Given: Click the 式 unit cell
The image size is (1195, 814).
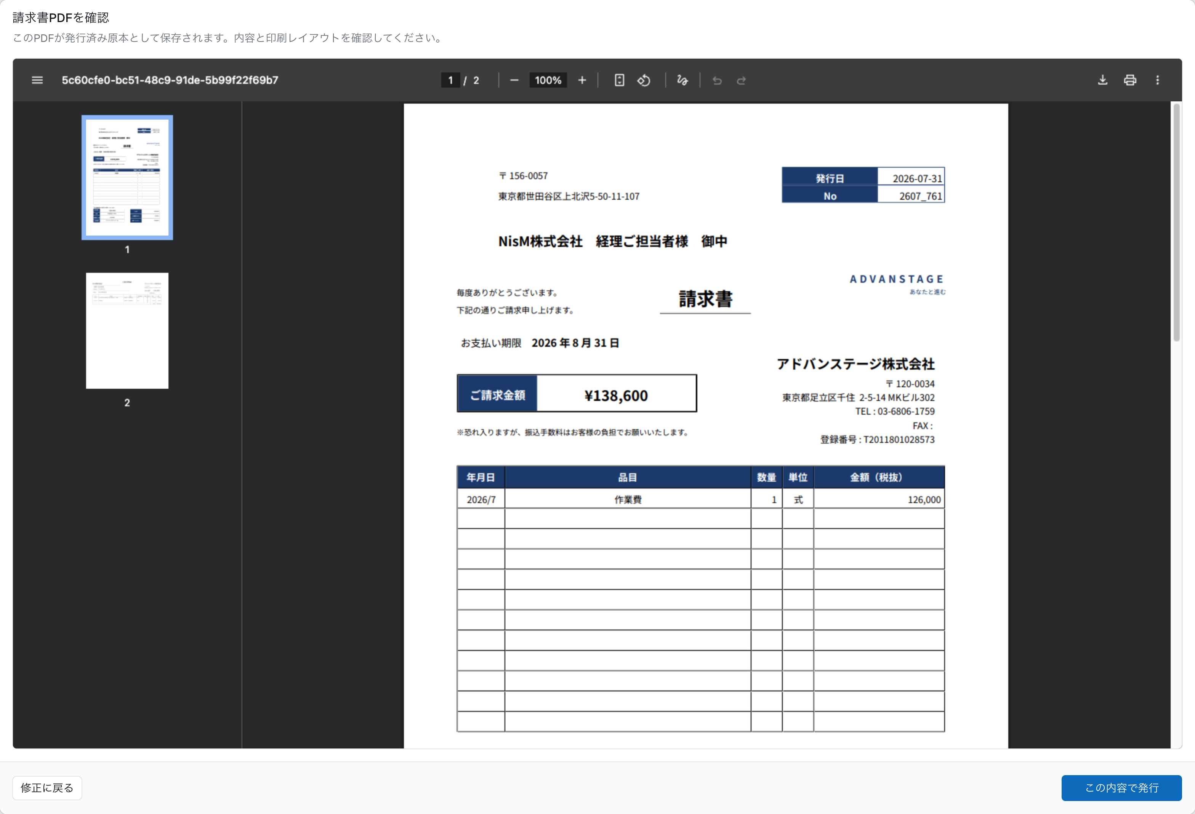Looking at the screenshot, I should pos(798,499).
